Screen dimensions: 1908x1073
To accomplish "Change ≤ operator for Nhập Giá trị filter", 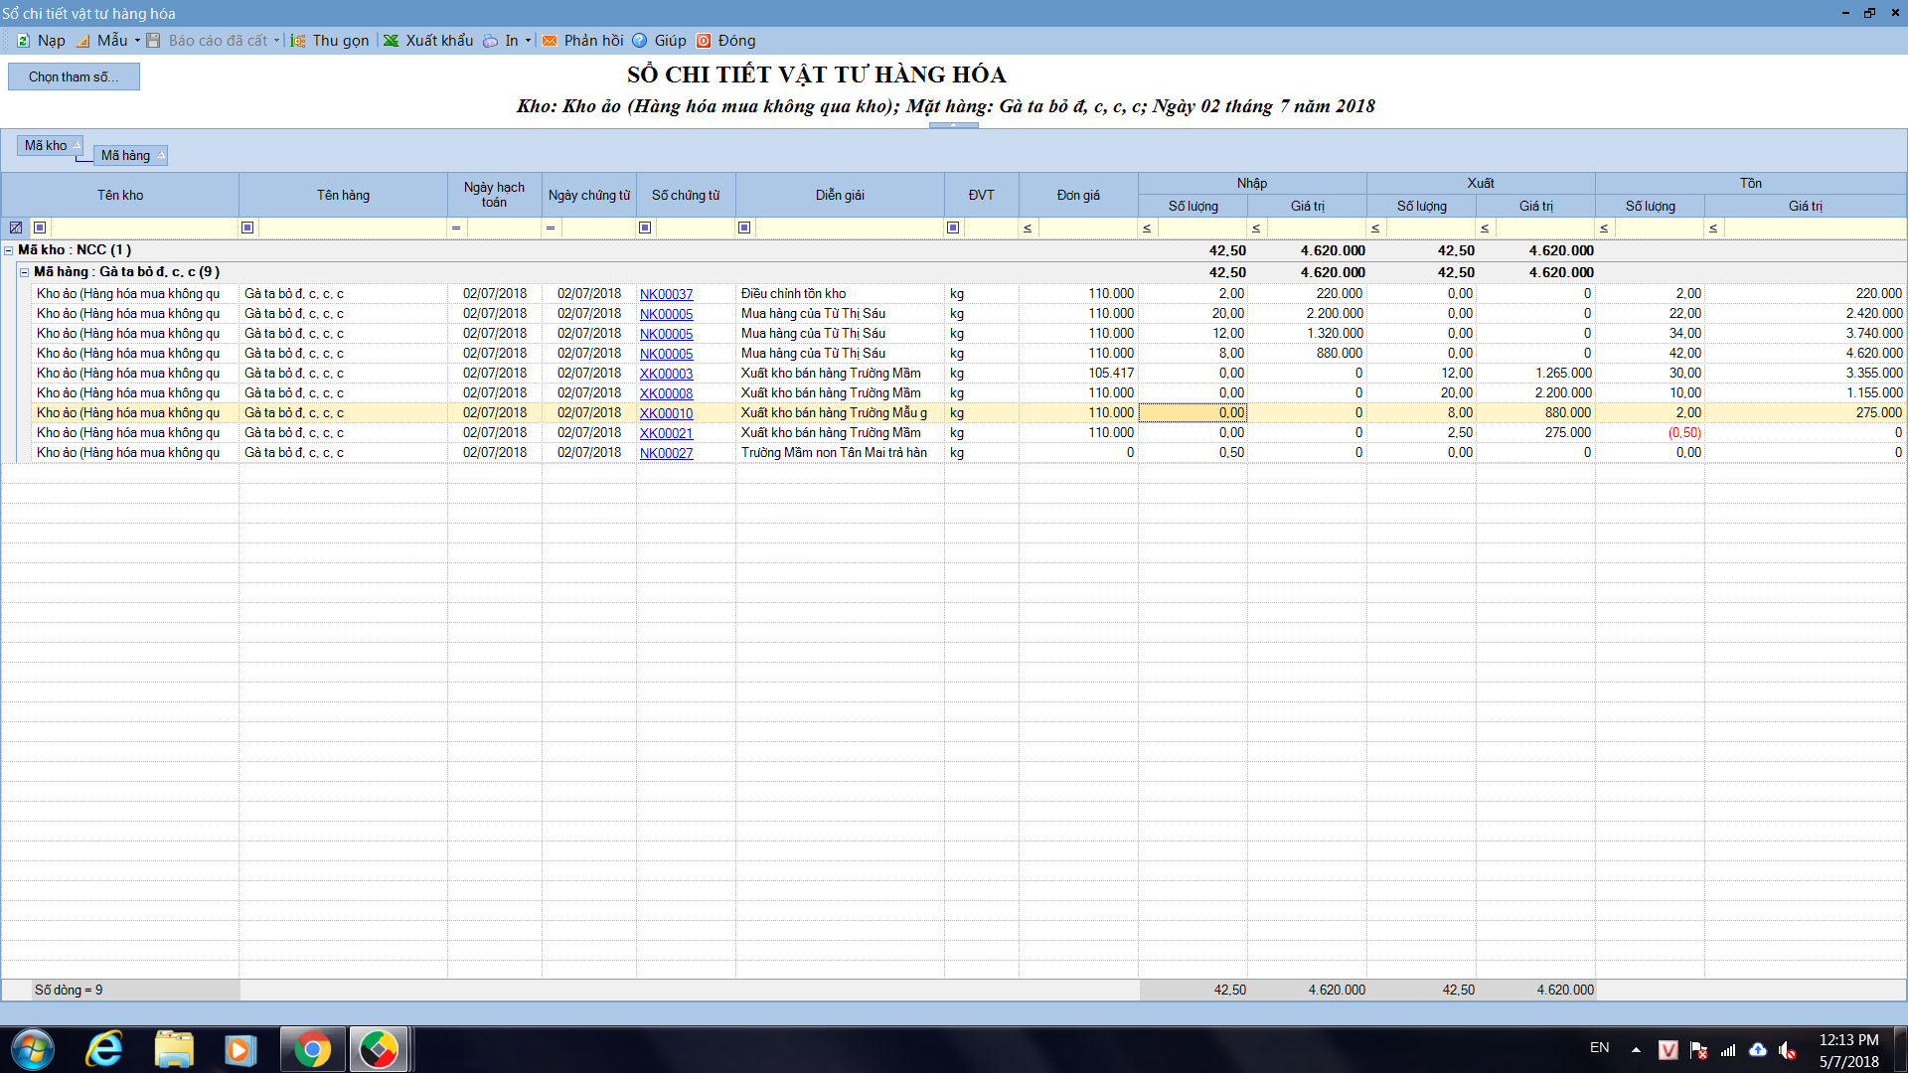I will coord(1256,228).
